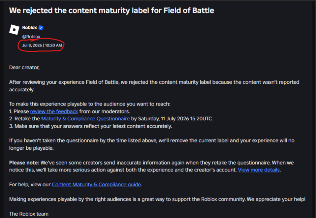The image size is (316, 218).
Task: Open the Roblox sender name
Action: [x=29, y=28]
